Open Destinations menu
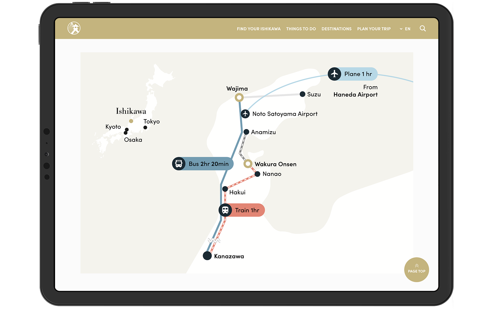This screenshot has height=309, width=495. pos(337,29)
